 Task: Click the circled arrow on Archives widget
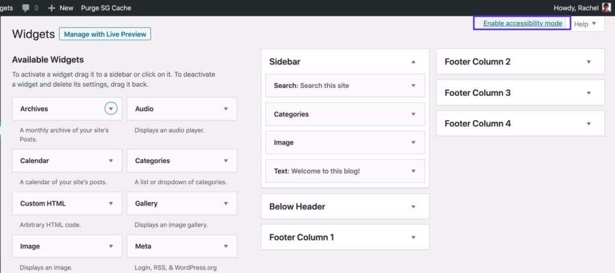click(x=111, y=109)
